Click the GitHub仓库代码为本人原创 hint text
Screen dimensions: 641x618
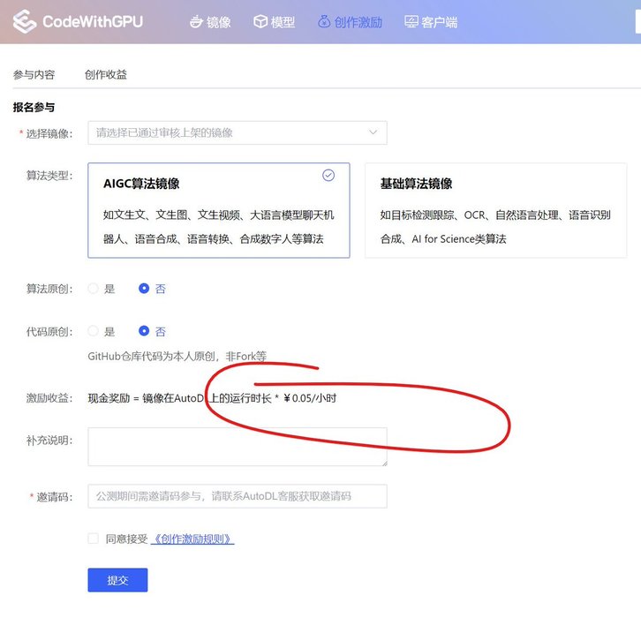[177, 357]
